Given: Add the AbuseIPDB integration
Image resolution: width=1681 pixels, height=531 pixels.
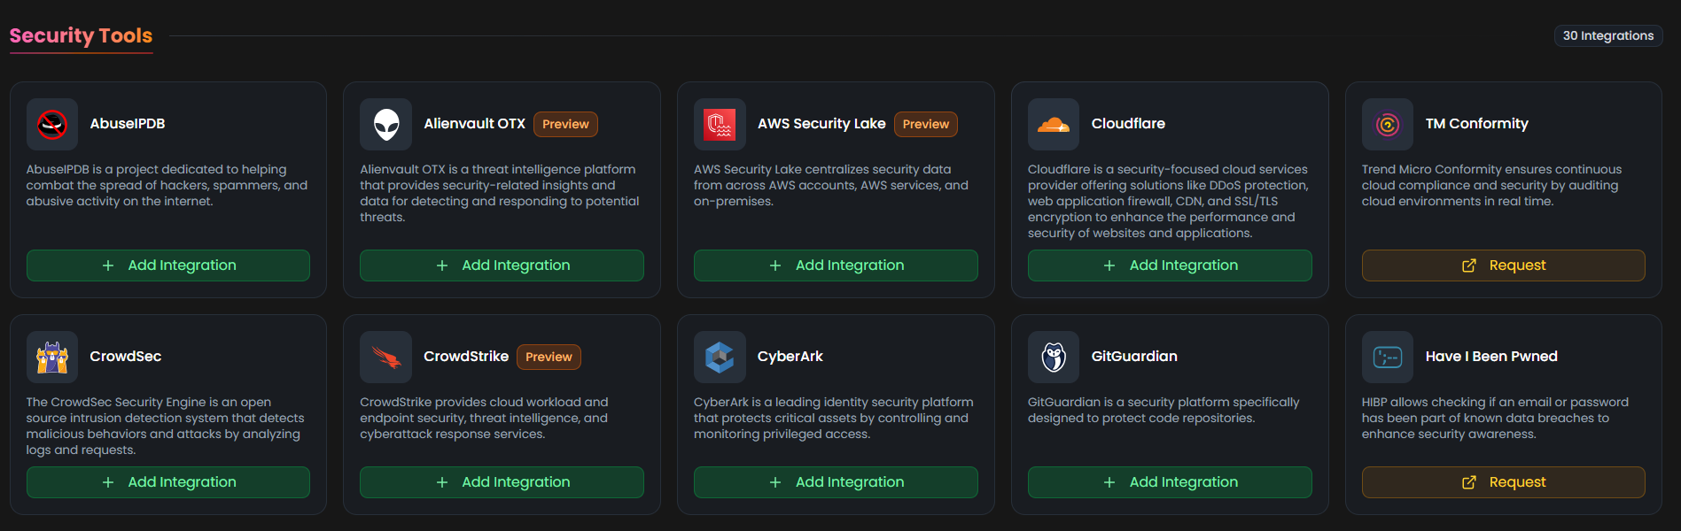Looking at the screenshot, I should [x=168, y=265].
